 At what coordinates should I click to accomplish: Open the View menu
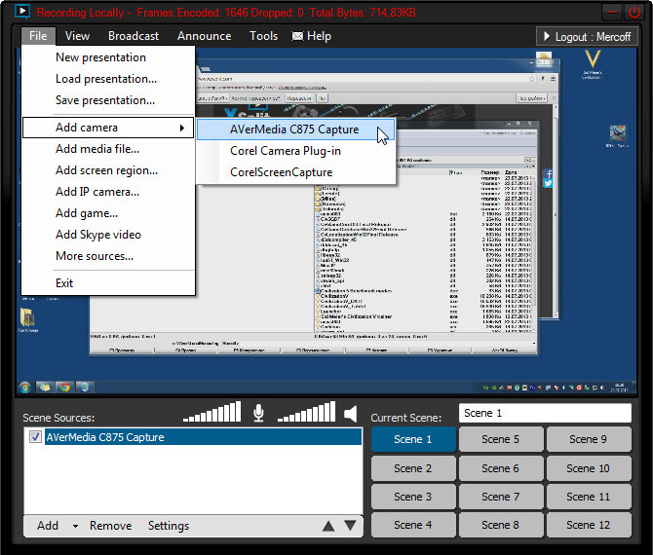77,36
